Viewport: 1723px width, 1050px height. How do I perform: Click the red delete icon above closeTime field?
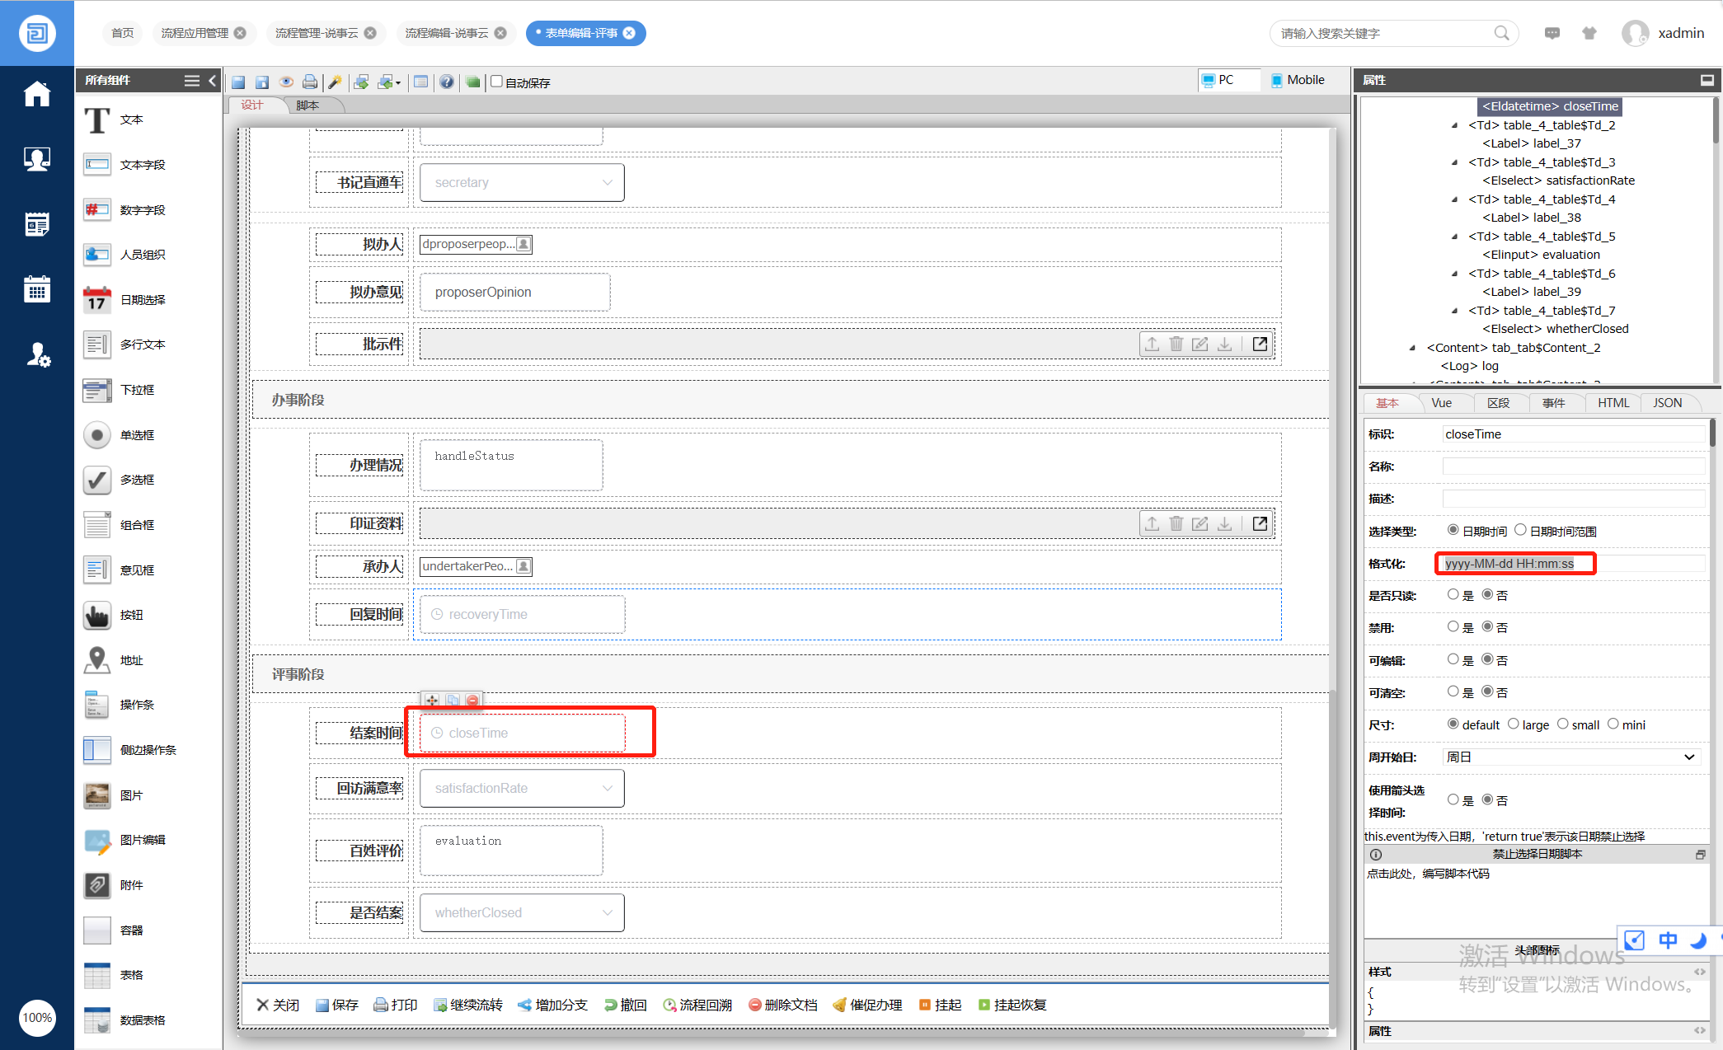point(472,701)
